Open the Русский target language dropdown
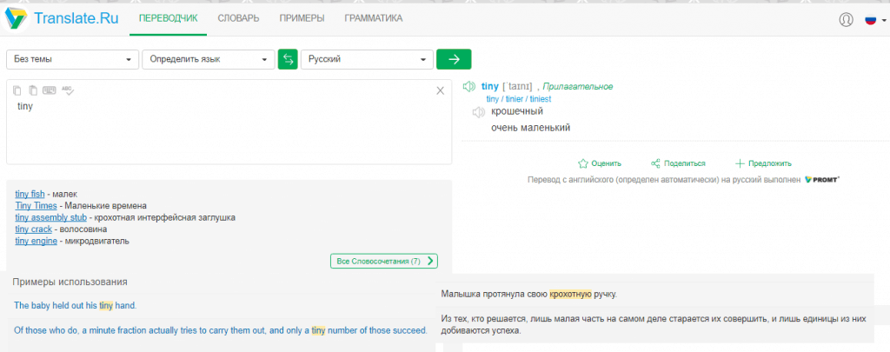 point(367,59)
